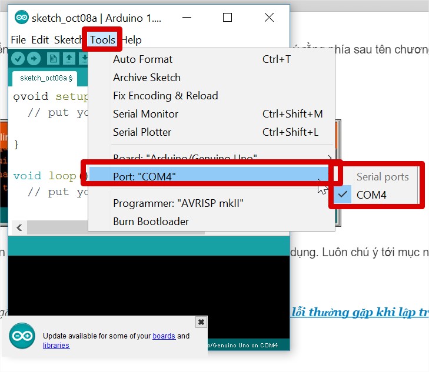This screenshot has width=429, height=372.
Task: Choose Auto Format from Tools menu
Action: [x=211, y=59]
